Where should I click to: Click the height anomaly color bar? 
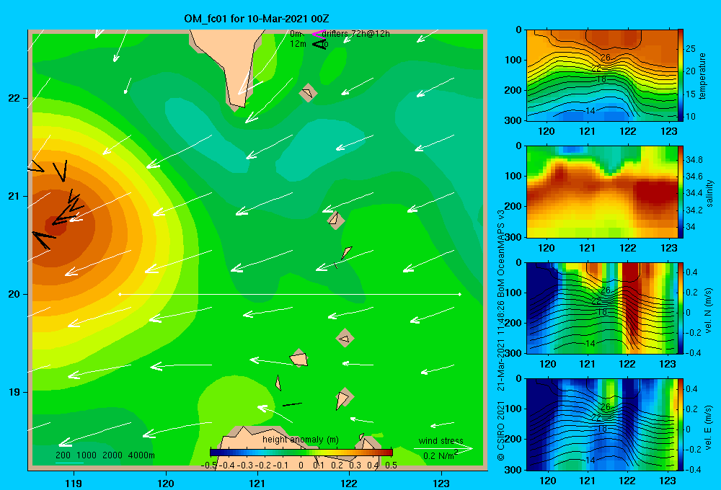point(301,453)
